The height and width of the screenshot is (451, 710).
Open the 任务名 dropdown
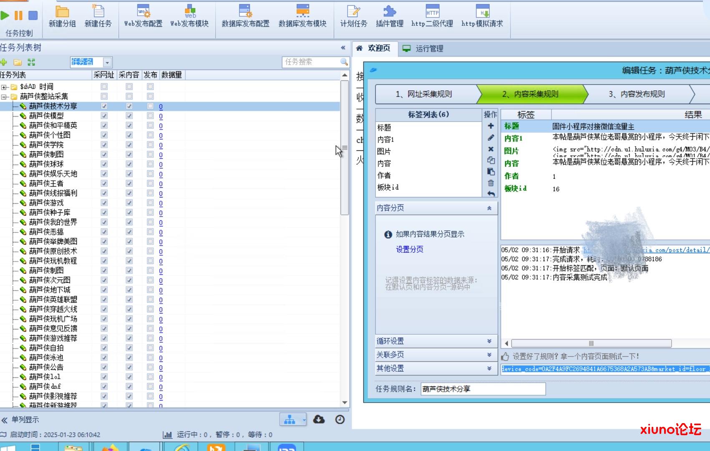pos(107,62)
